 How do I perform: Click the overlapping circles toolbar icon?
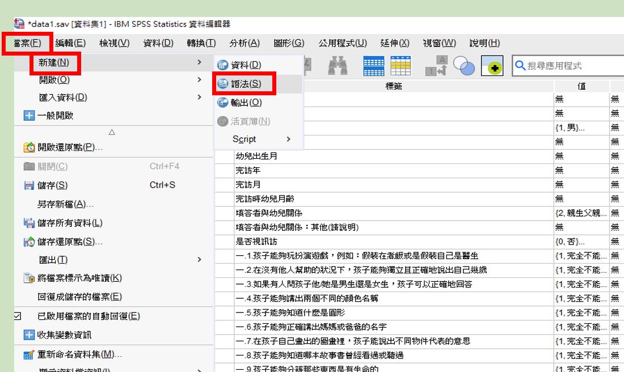(463, 67)
